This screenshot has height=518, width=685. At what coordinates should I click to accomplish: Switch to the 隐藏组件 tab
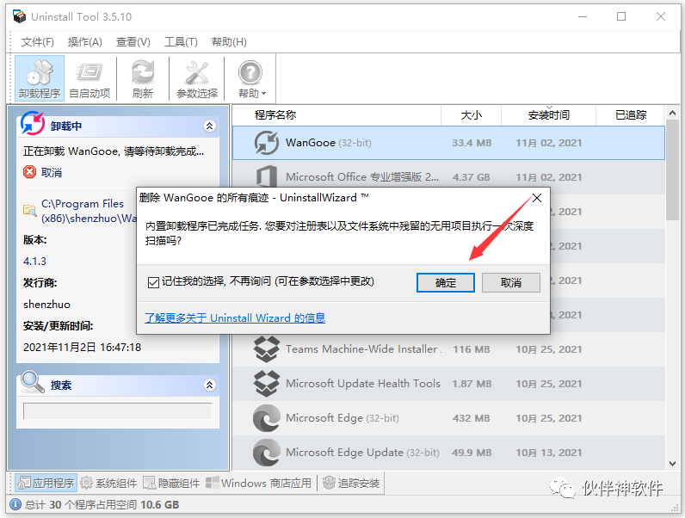tap(172, 483)
